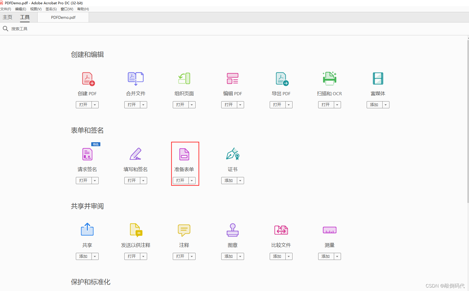Click 打开 button under 准备表单

pos(181,181)
